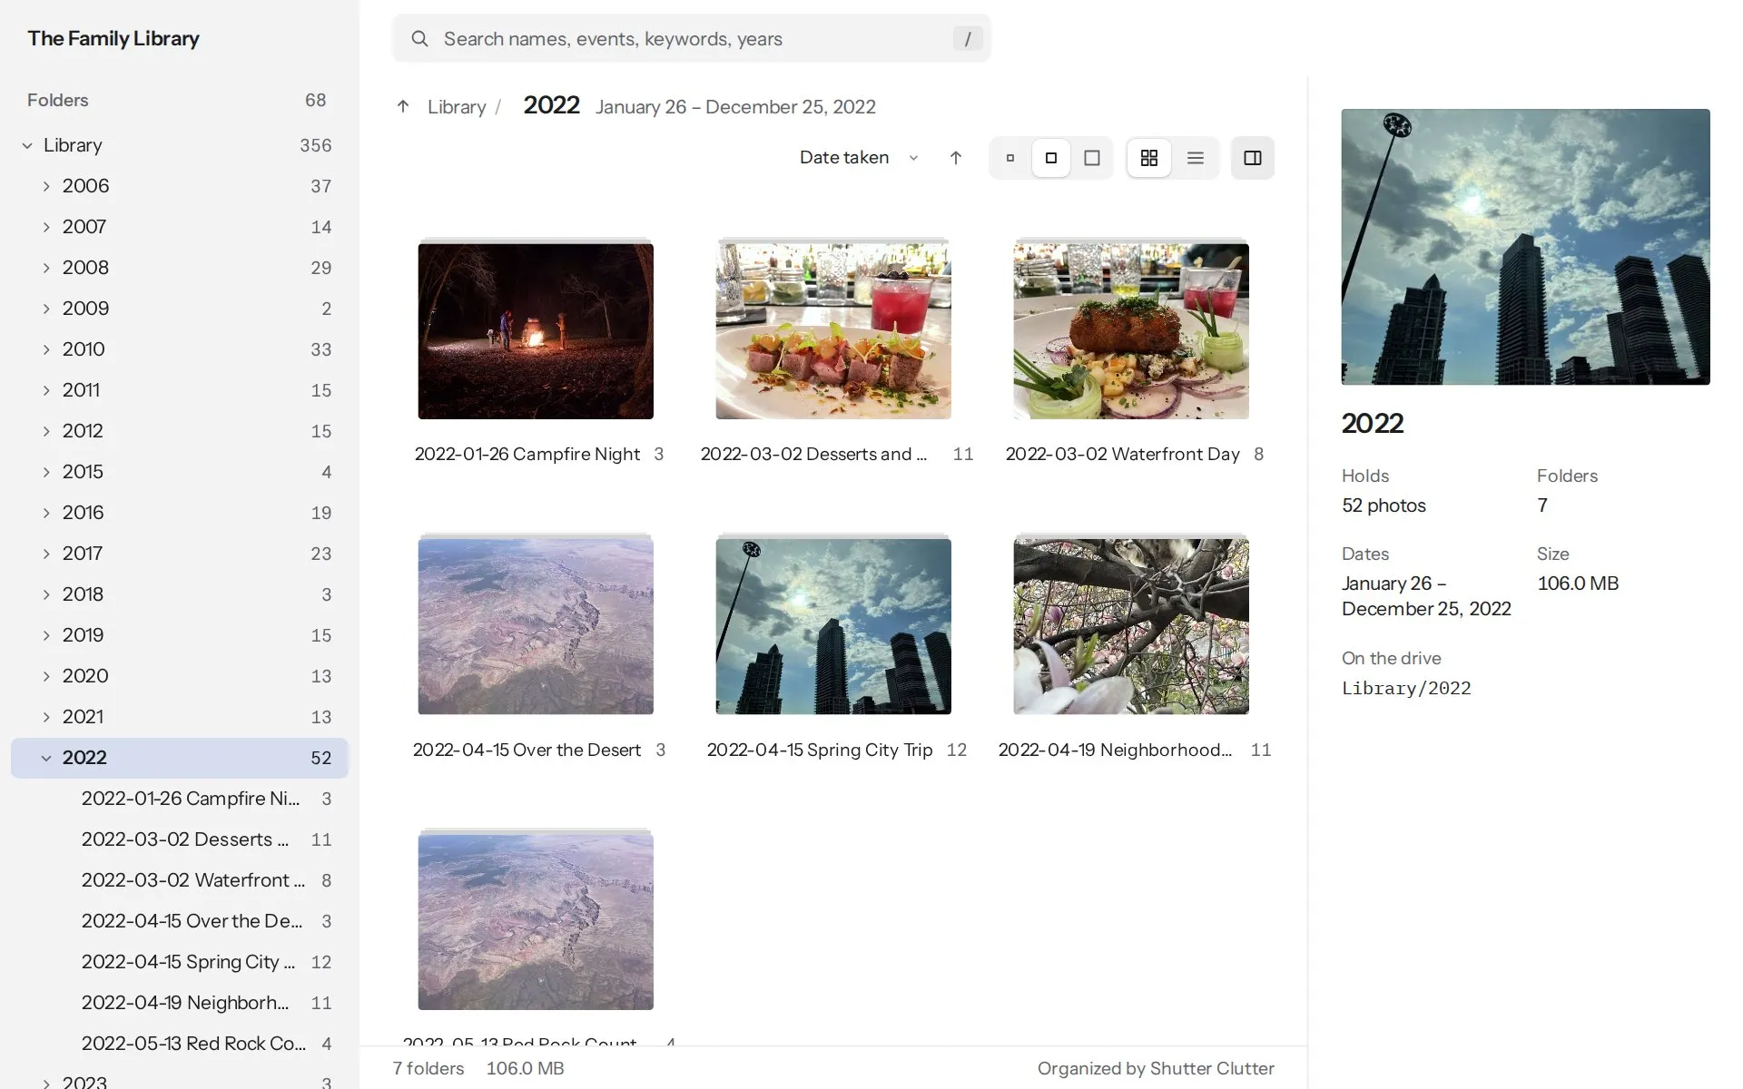Select the 2019 folder row

(180, 635)
